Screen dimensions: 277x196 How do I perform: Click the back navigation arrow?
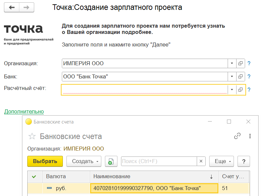(x=12, y=8)
